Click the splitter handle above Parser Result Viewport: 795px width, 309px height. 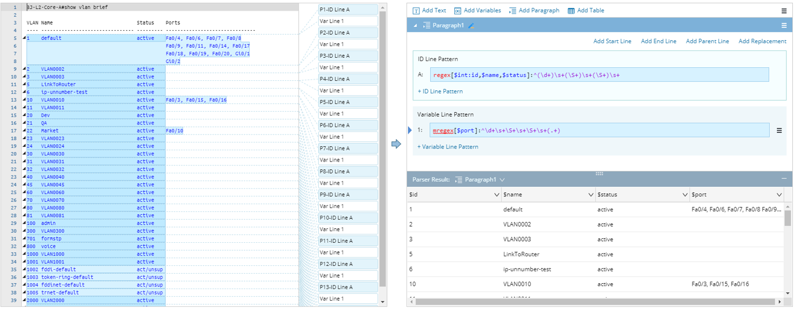point(599,173)
